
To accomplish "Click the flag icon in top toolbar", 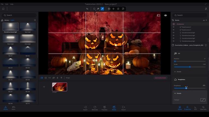I will [87, 9].
